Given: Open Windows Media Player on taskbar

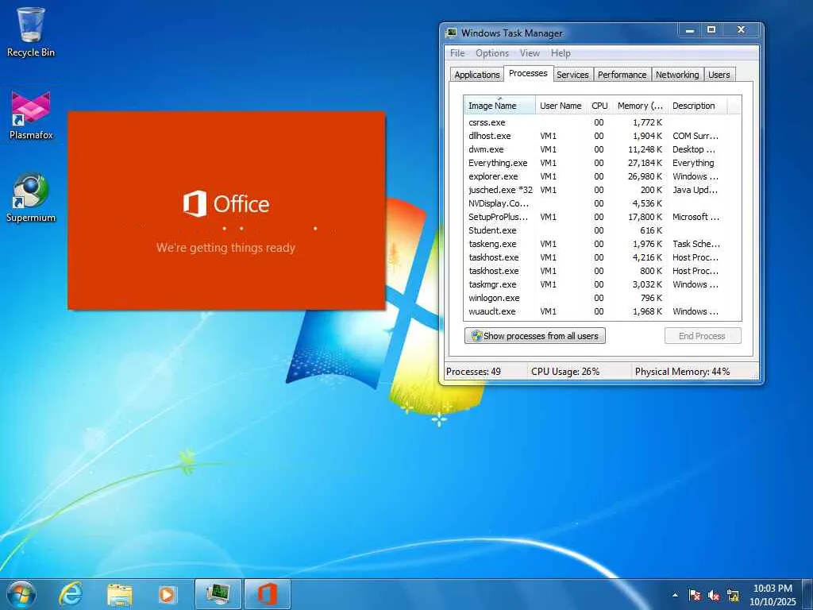Looking at the screenshot, I should [x=167, y=594].
